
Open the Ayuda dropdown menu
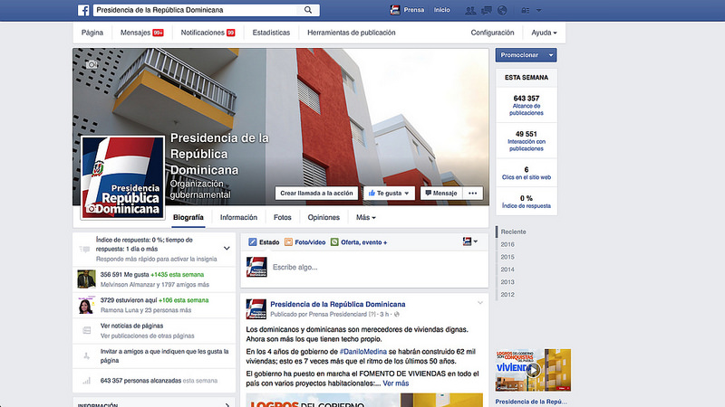pos(544,33)
